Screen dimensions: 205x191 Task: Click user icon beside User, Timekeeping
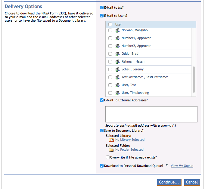[117, 93]
